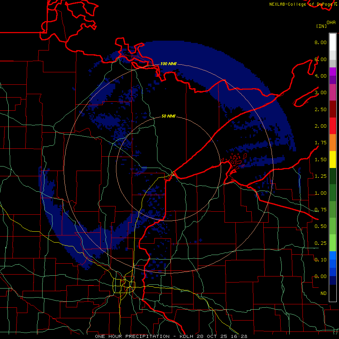Click the 2.50 legend value
This screenshot has width=339, height=339.
tap(321, 109)
